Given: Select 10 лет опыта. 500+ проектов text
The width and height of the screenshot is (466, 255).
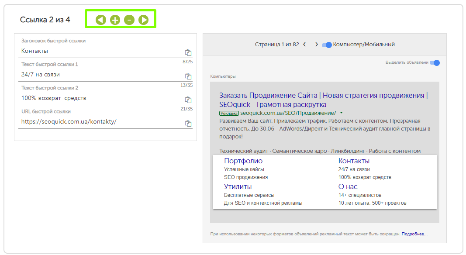Looking at the screenshot, I should point(372,203).
